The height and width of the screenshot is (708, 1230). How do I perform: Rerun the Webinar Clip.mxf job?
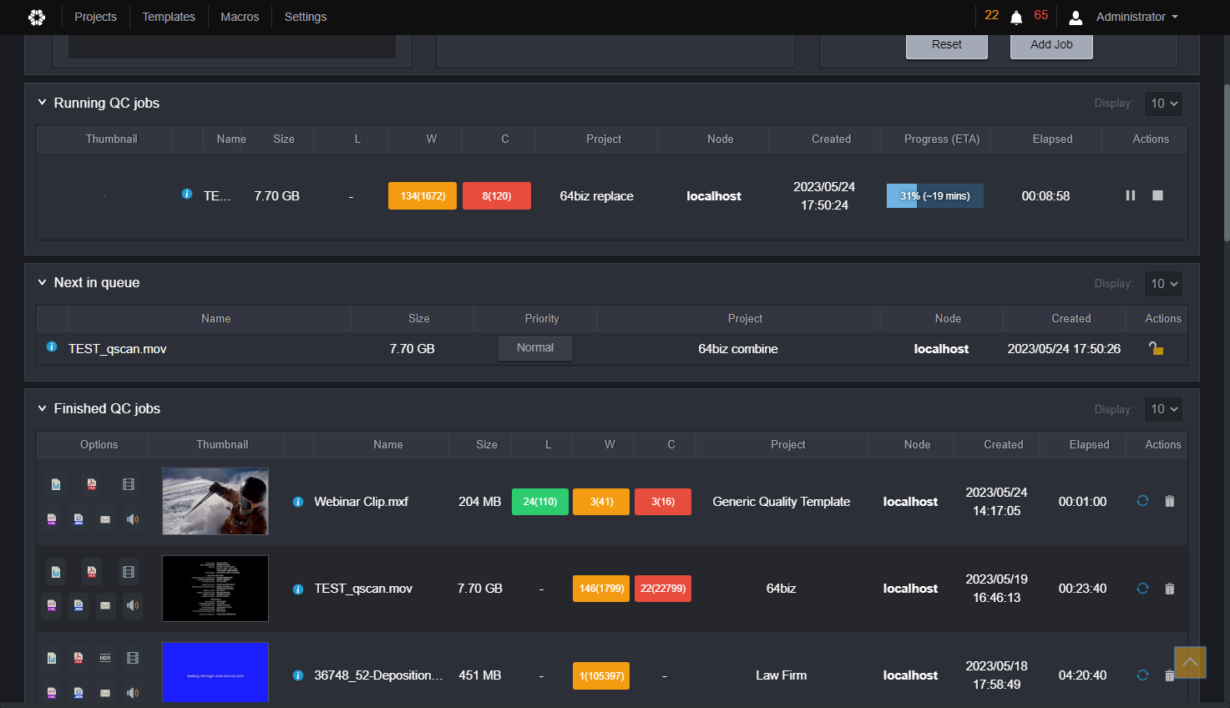coord(1142,501)
